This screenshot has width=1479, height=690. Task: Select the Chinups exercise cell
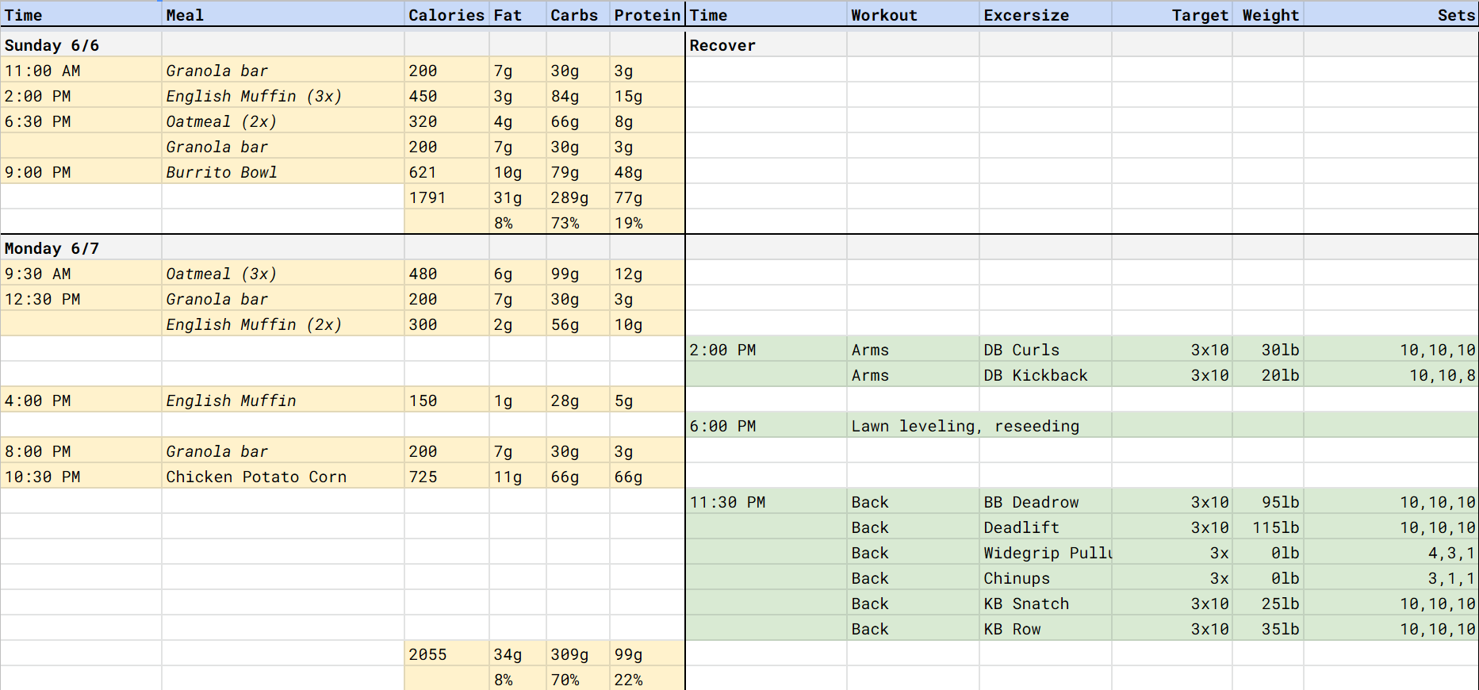tap(1045, 577)
